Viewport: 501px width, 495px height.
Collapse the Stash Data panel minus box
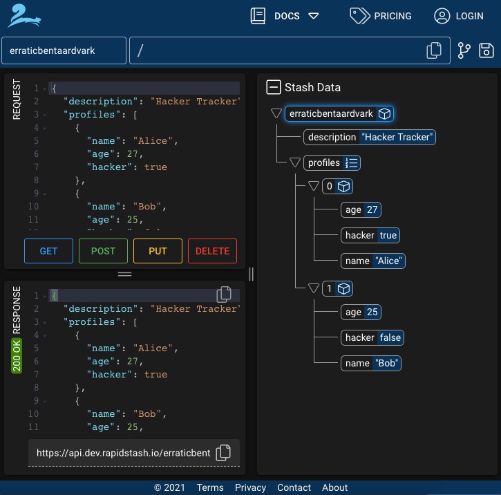click(x=274, y=87)
